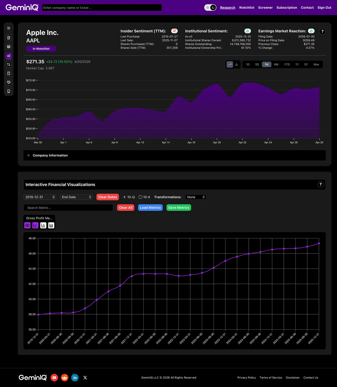Click the Load Metrics button

tap(150, 208)
